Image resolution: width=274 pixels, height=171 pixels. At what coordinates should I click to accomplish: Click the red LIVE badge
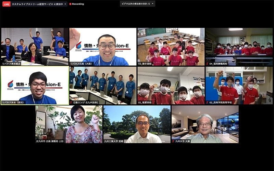click(6, 4)
